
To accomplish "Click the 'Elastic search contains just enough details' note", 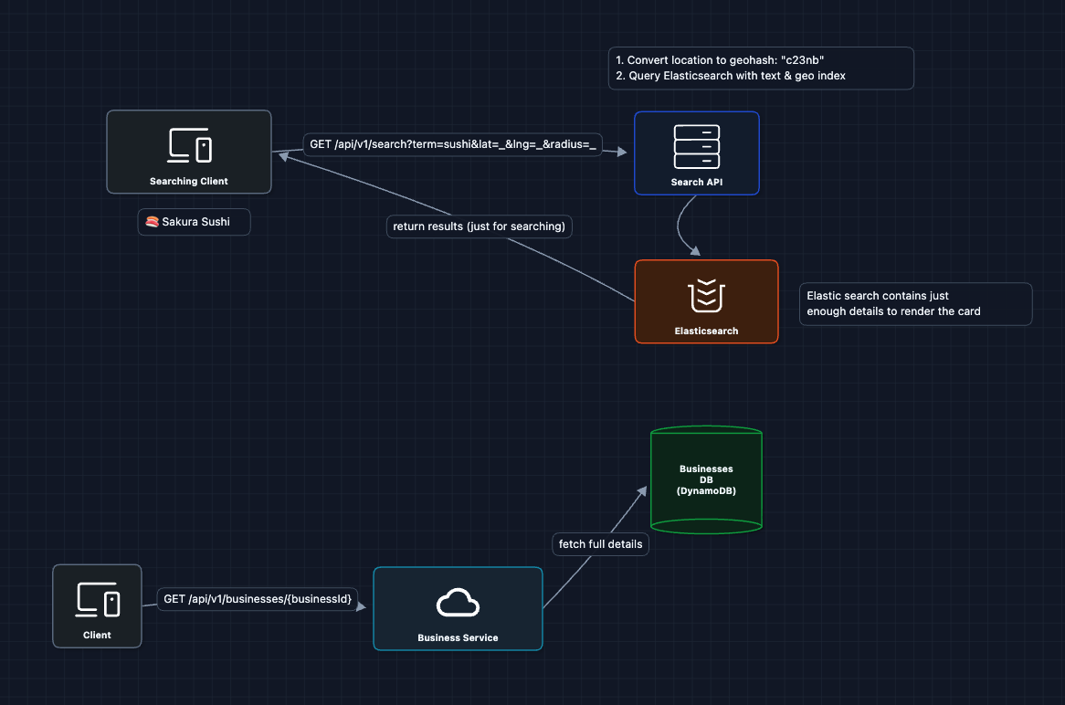I will (x=915, y=304).
